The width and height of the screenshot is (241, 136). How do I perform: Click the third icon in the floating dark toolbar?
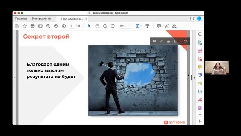(168, 41)
